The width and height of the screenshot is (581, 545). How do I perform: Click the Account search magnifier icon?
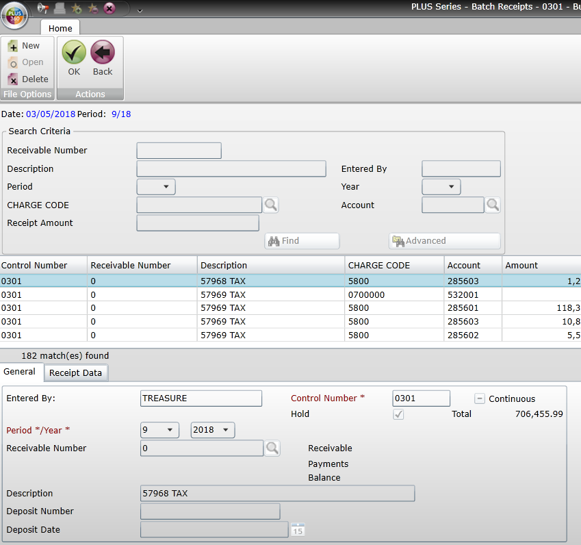(x=493, y=205)
